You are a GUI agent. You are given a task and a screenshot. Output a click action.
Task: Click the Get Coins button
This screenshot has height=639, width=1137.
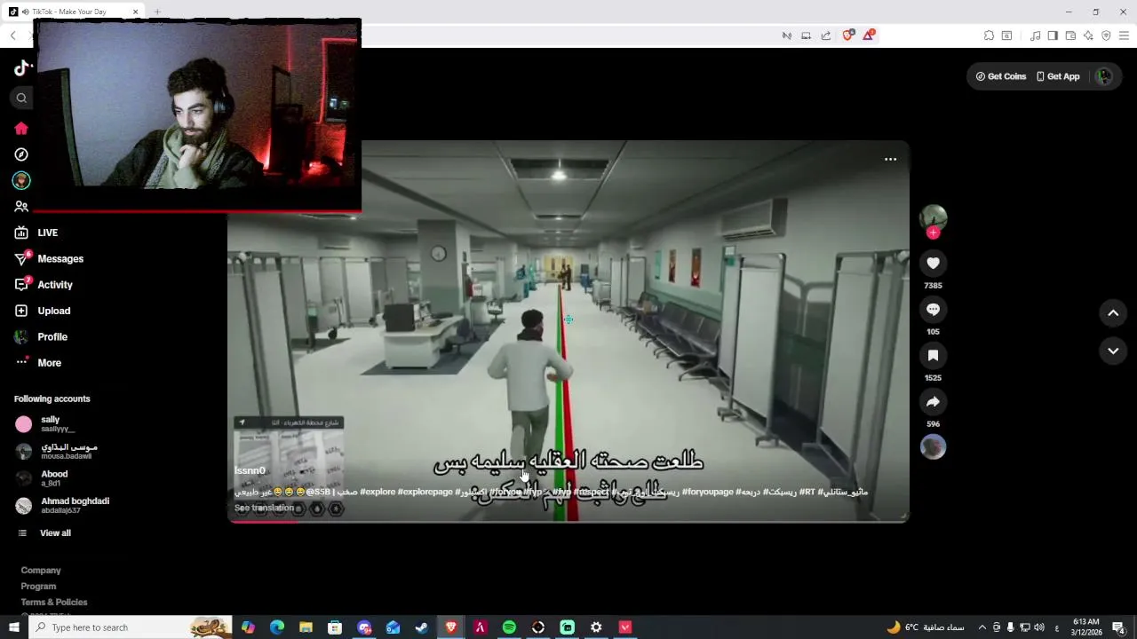coord(1001,76)
